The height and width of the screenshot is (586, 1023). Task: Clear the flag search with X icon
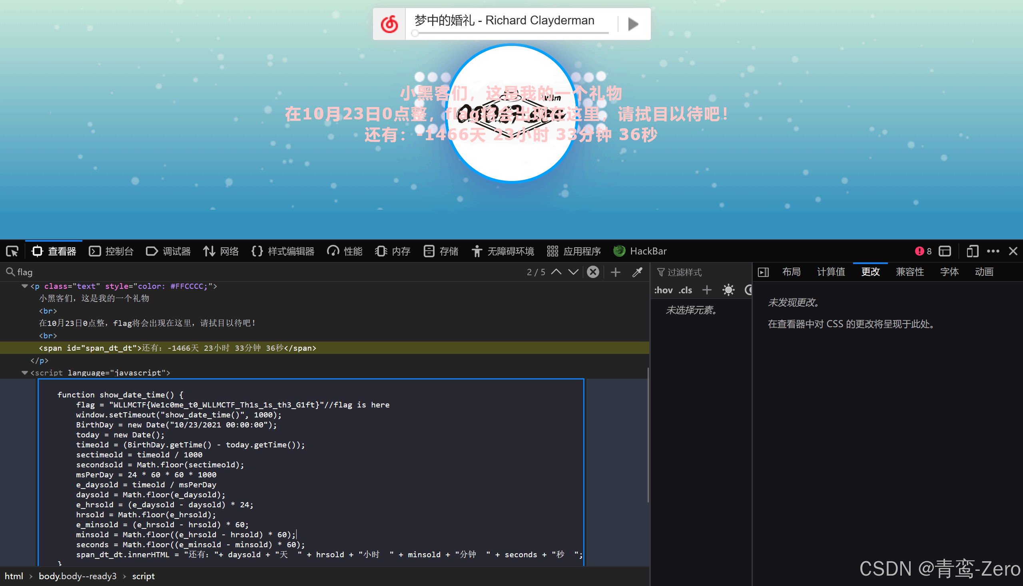pyautogui.click(x=593, y=272)
